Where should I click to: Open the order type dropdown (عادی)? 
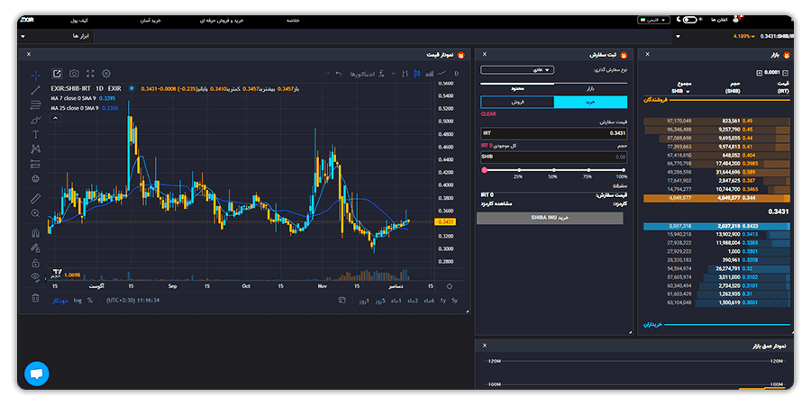coord(517,69)
